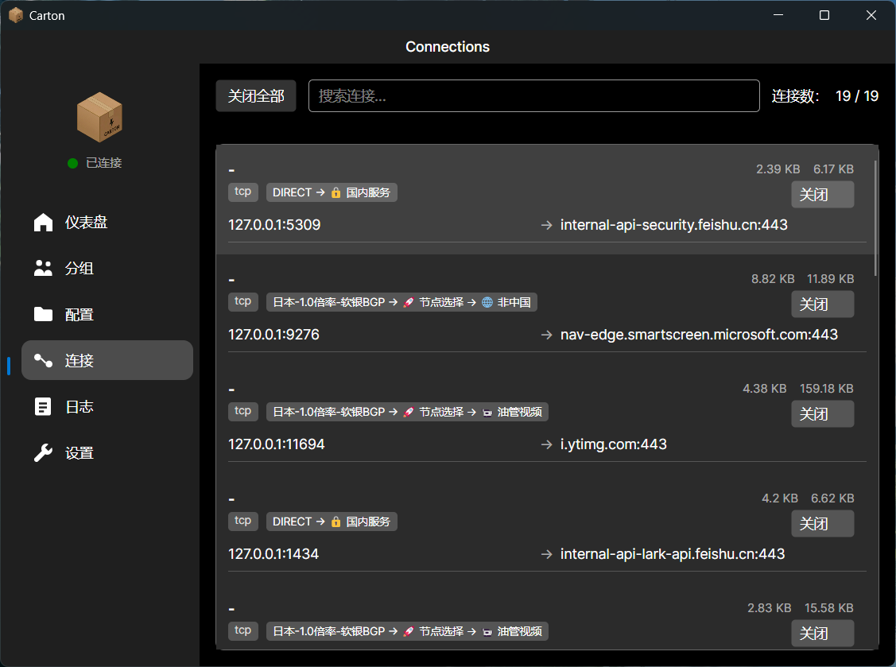
Task: Click source address 127.0.0.1:11694
Action: click(x=277, y=444)
